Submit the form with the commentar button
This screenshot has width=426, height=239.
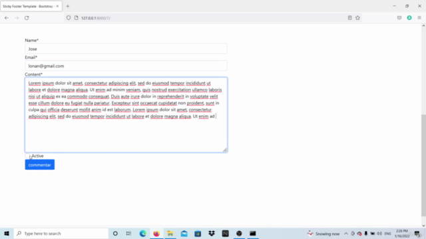coord(40,165)
